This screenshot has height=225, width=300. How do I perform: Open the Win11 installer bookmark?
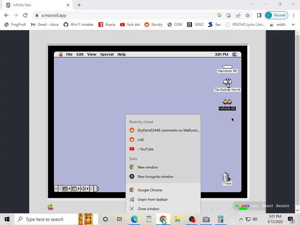(x=79, y=25)
